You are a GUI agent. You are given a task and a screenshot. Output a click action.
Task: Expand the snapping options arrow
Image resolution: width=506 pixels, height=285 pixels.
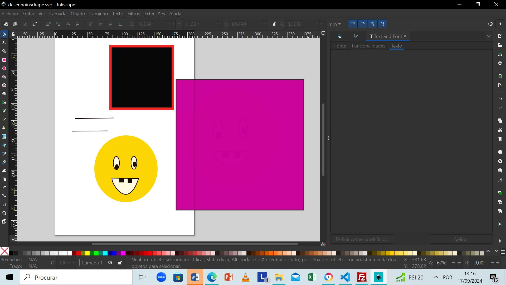(500, 24)
